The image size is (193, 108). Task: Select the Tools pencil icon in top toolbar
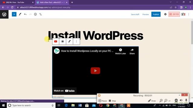coord(20,14)
